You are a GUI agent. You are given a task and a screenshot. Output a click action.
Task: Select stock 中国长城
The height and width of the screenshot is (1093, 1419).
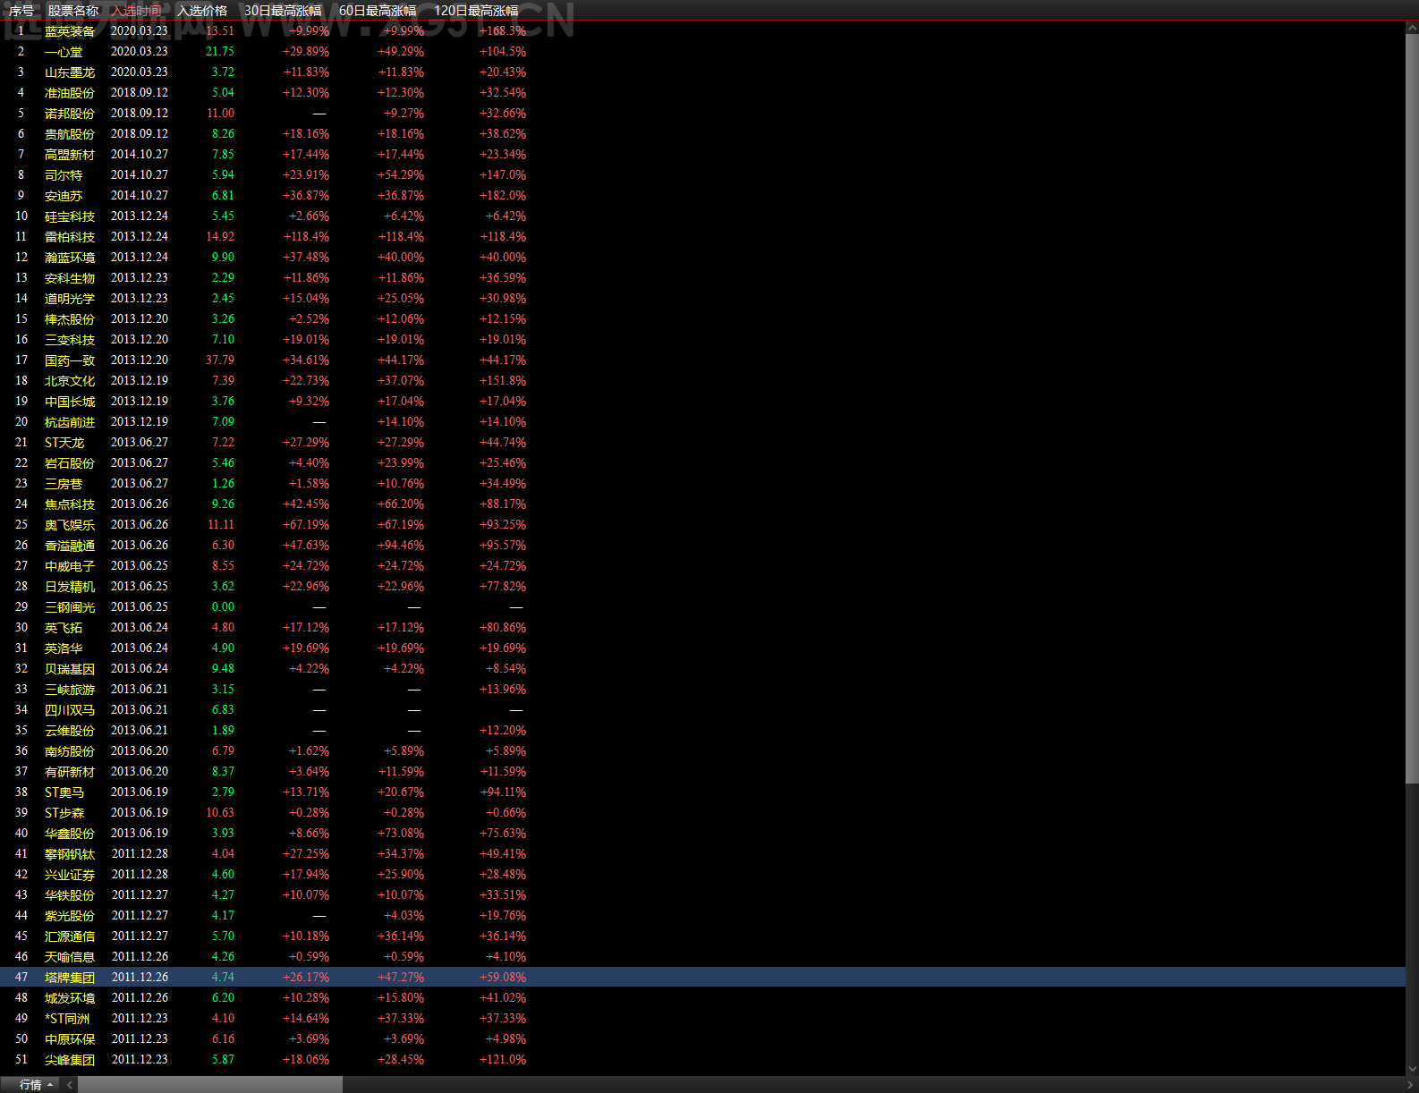[70, 402]
